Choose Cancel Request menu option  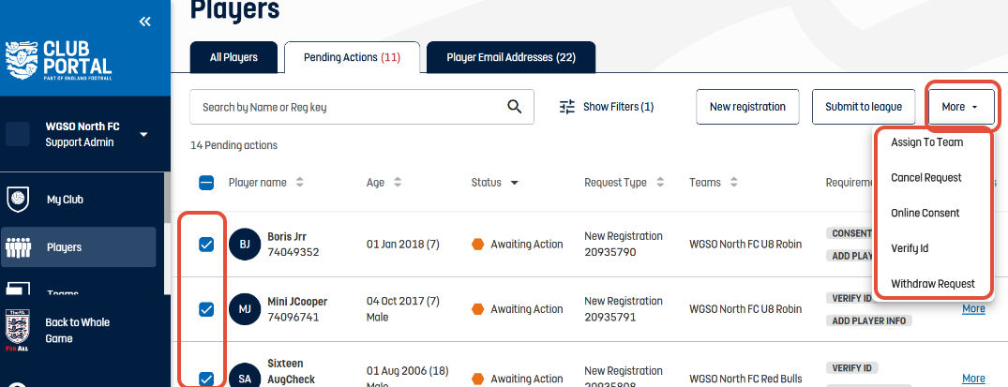point(925,177)
